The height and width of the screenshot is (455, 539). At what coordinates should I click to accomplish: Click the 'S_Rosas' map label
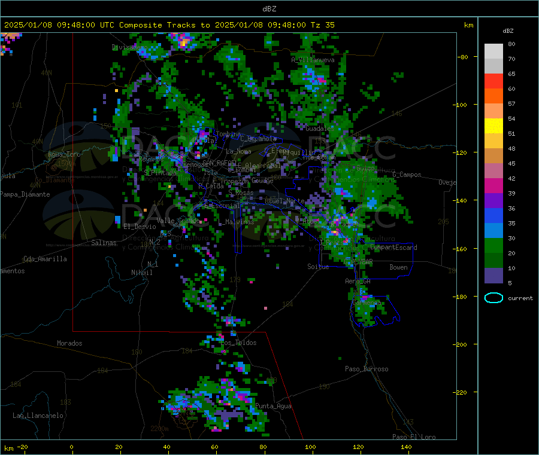pyautogui.click(x=241, y=193)
